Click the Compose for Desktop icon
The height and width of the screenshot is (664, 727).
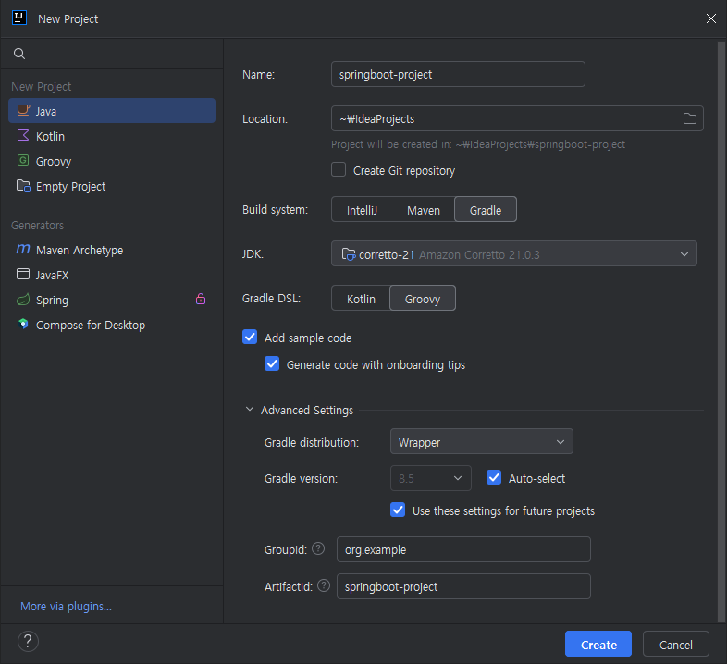(23, 324)
